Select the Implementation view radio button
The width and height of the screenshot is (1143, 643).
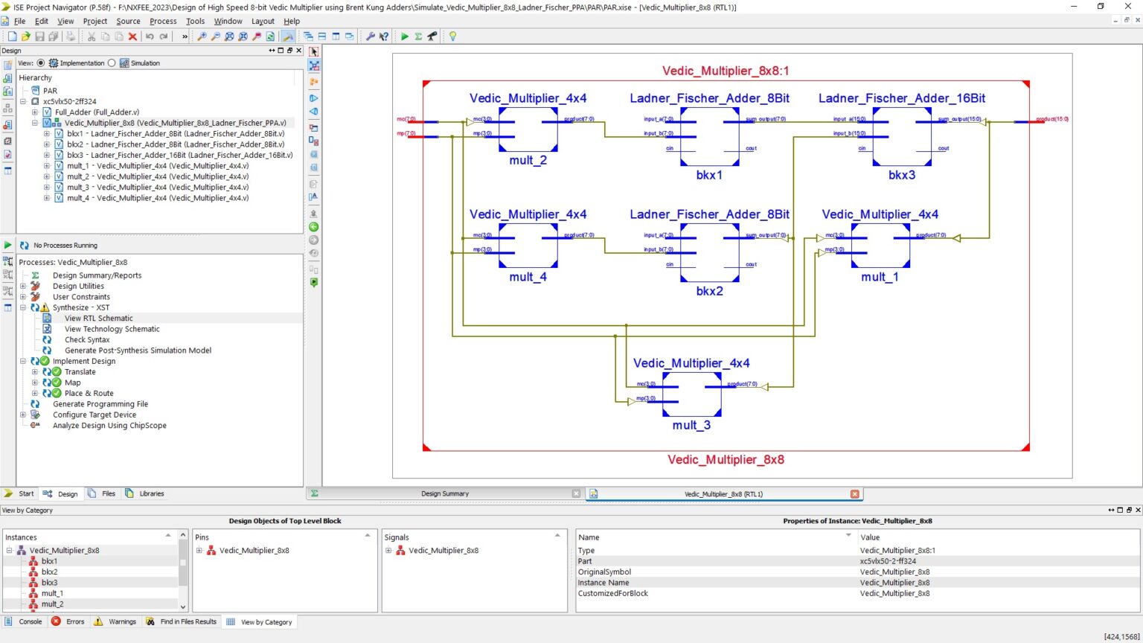click(x=42, y=63)
